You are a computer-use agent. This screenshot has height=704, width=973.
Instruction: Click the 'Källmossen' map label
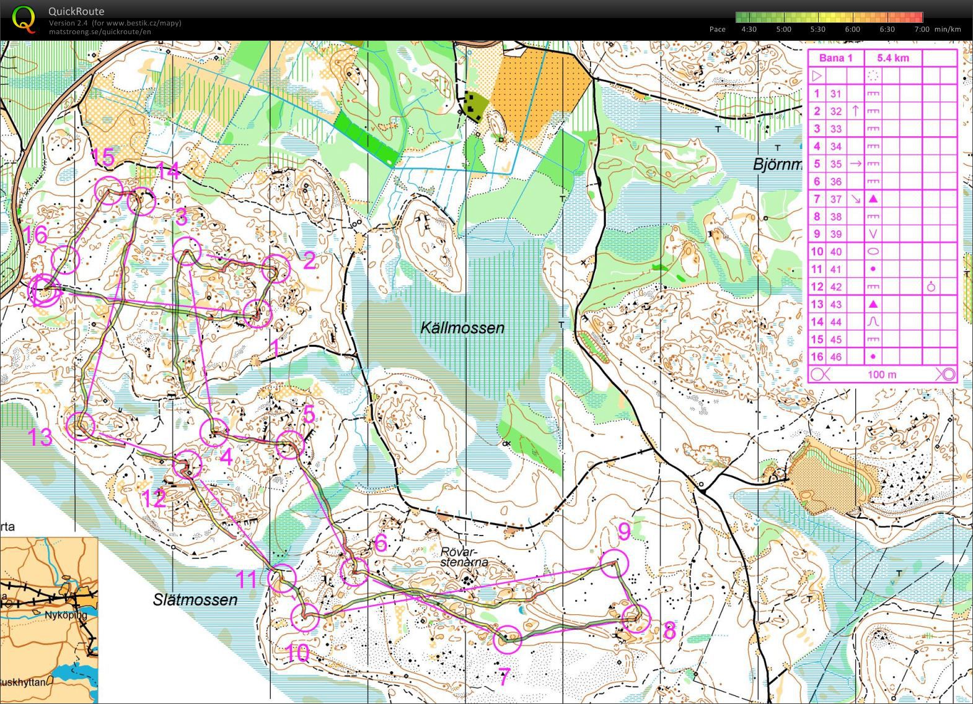[462, 328]
